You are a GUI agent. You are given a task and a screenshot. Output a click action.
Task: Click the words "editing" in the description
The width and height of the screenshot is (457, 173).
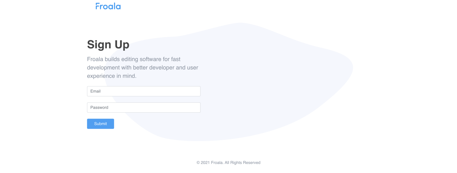tap(130, 59)
